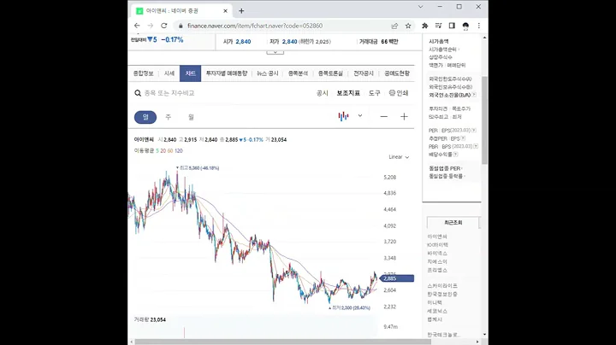
Task: Print the chart via 인쇄 printer icon
Action: tap(399, 93)
